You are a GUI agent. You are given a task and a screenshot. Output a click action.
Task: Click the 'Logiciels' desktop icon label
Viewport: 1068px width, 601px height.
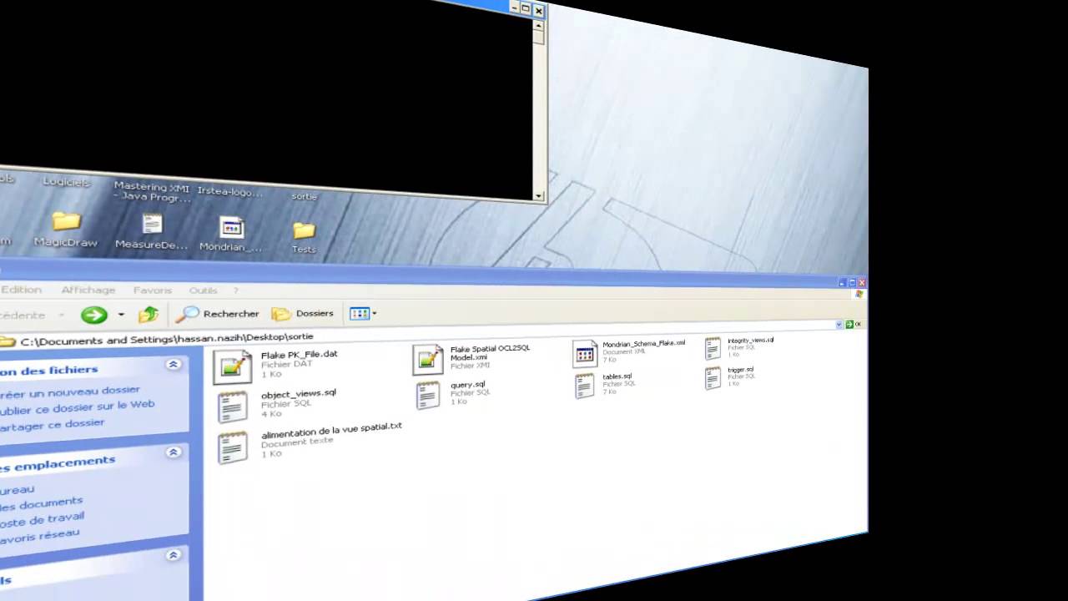tap(66, 182)
